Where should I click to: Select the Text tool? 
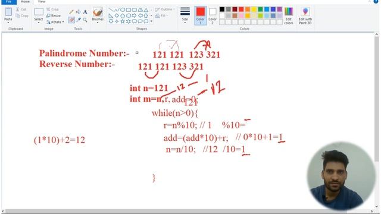tap(85, 12)
